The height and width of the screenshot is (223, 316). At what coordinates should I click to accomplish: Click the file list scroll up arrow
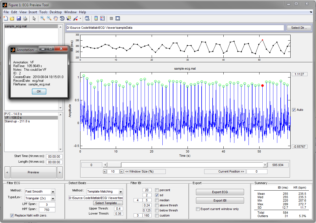pos(60,27)
